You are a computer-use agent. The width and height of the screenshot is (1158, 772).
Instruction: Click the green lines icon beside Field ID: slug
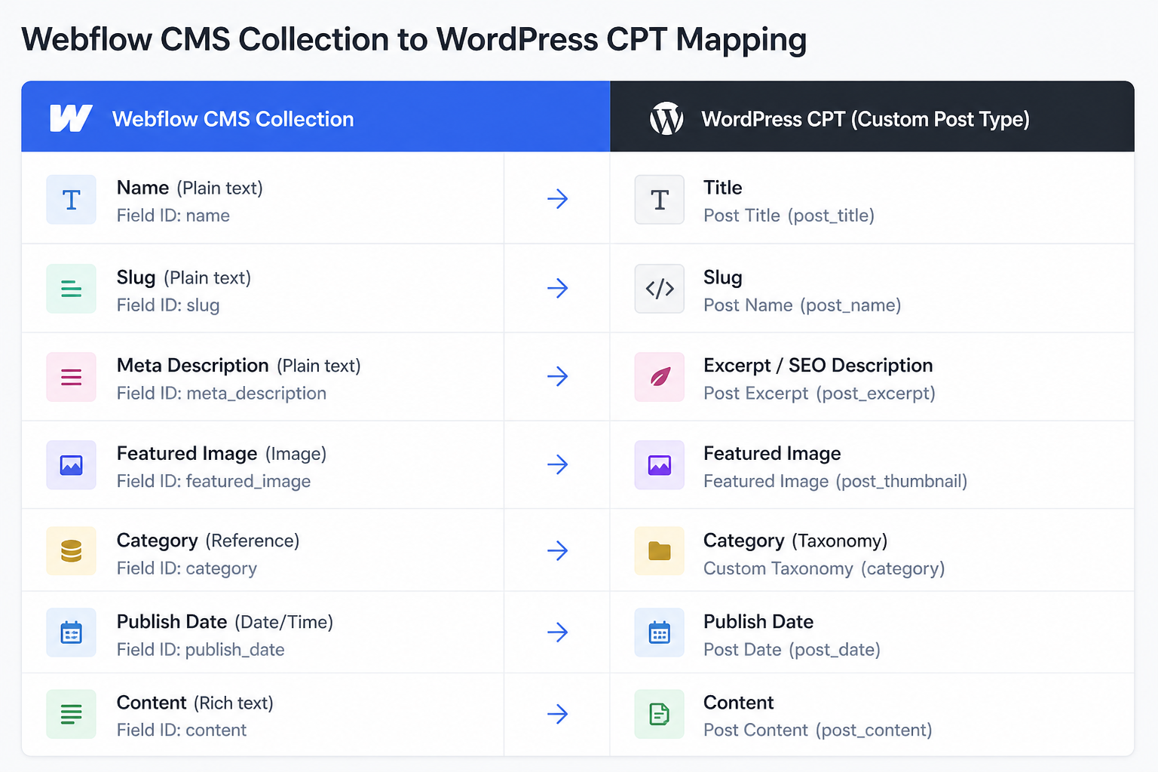(71, 289)
